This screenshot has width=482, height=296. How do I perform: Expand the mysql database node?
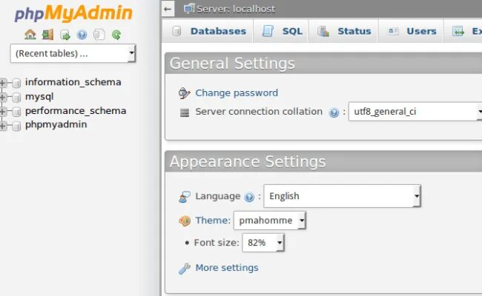tap(3, 97)
